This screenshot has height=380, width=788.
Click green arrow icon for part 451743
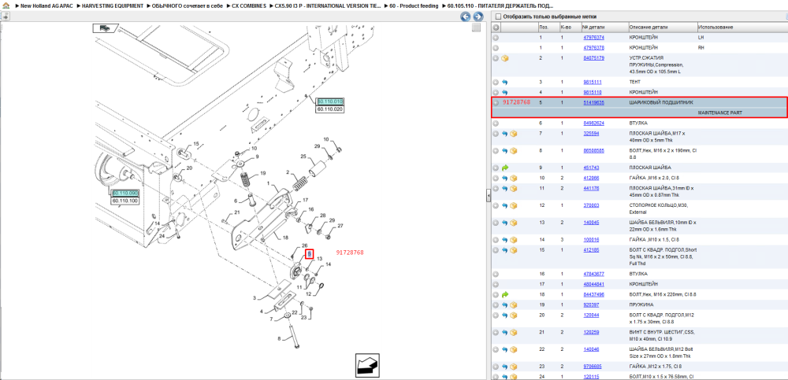tap(505, 168)
